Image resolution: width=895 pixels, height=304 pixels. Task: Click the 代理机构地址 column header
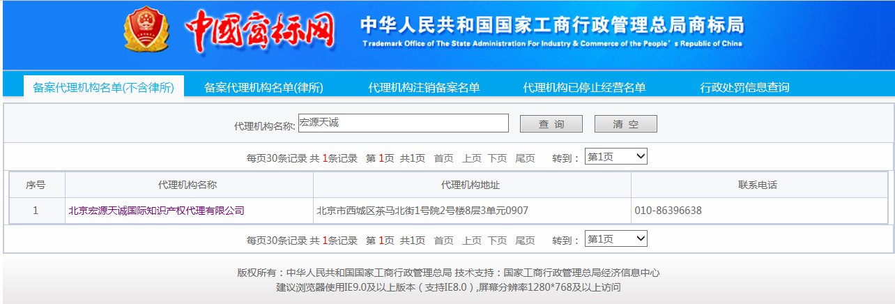click(x=471, y=185)
